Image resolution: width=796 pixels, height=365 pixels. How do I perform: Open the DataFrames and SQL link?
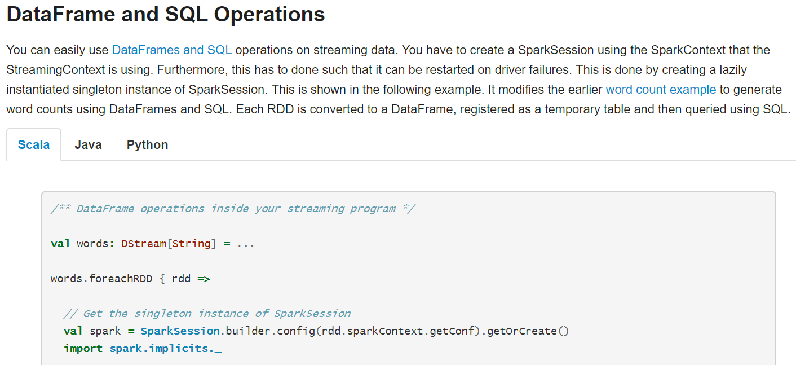point(171,50)
